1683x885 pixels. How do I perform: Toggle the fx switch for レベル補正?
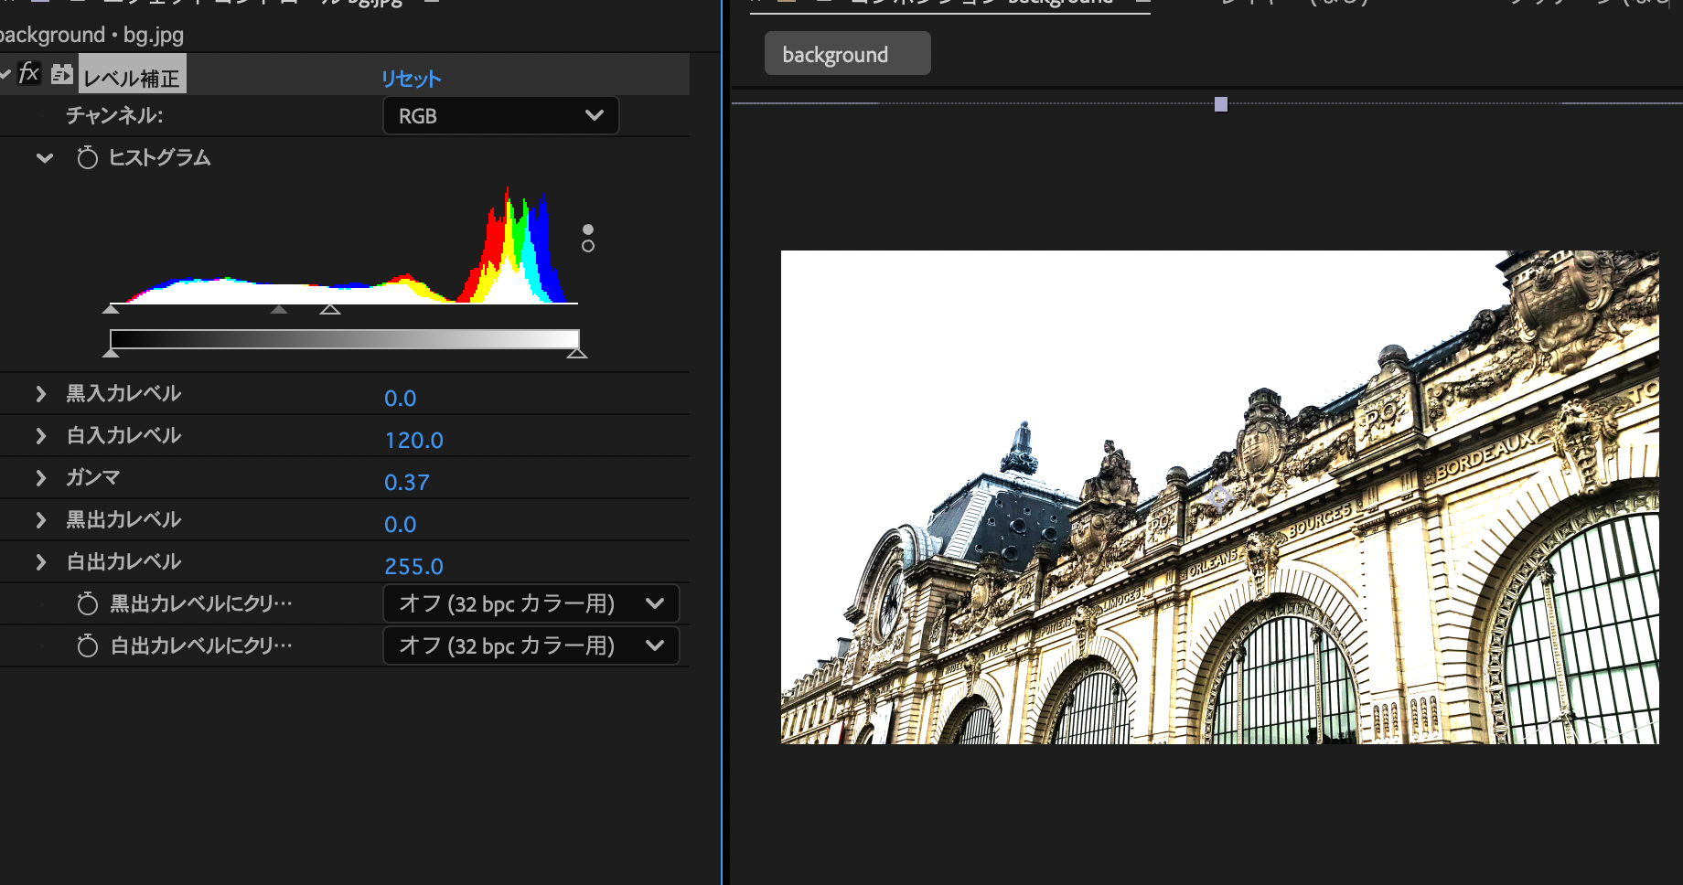click(28, 73)
